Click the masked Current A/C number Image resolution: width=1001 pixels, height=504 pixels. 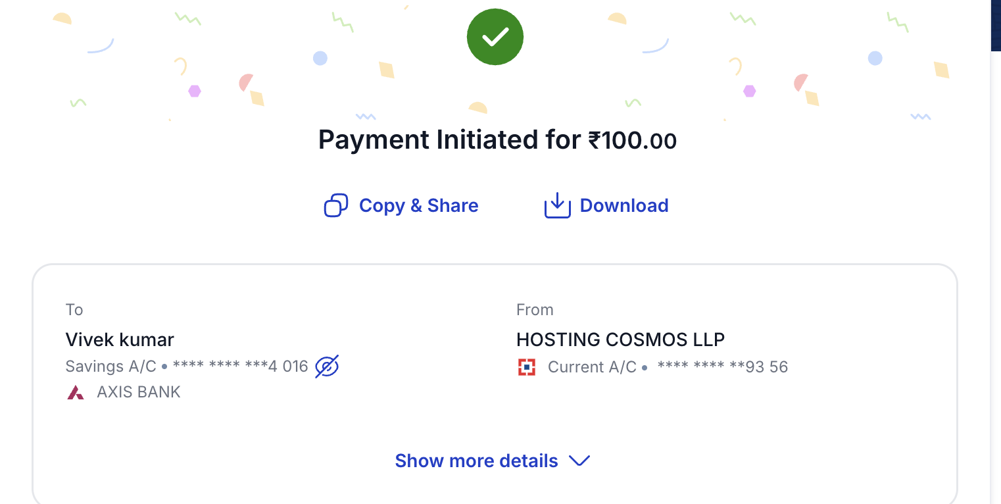(x=722, y=367)
